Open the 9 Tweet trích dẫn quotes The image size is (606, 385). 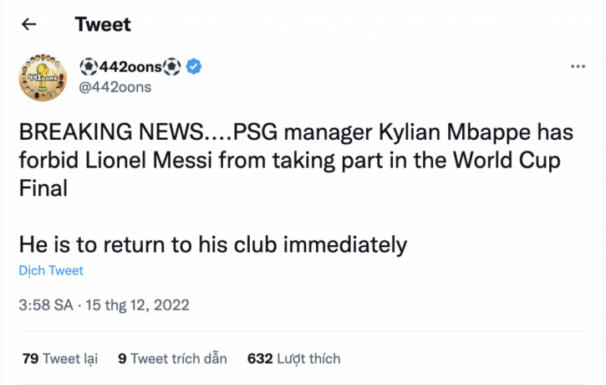(172, 358)
